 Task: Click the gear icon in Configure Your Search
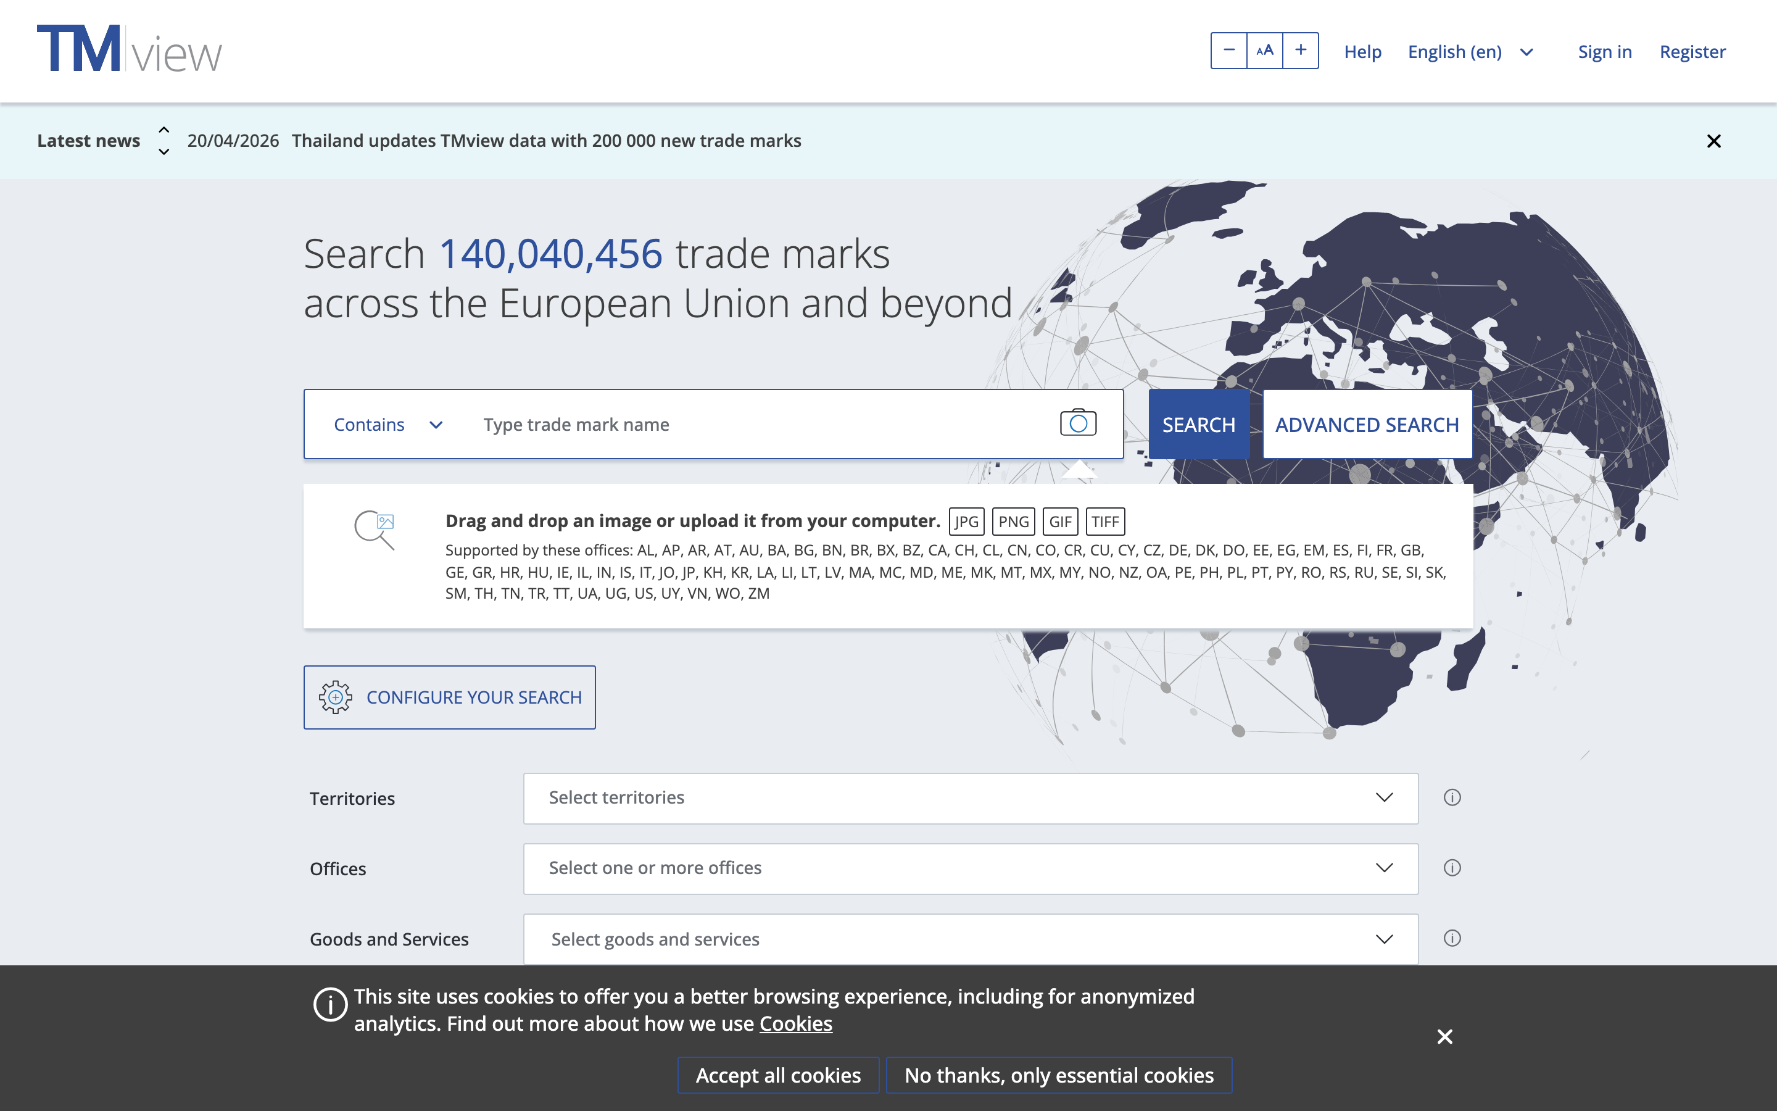pyautogui.click(x=336, y=697)
